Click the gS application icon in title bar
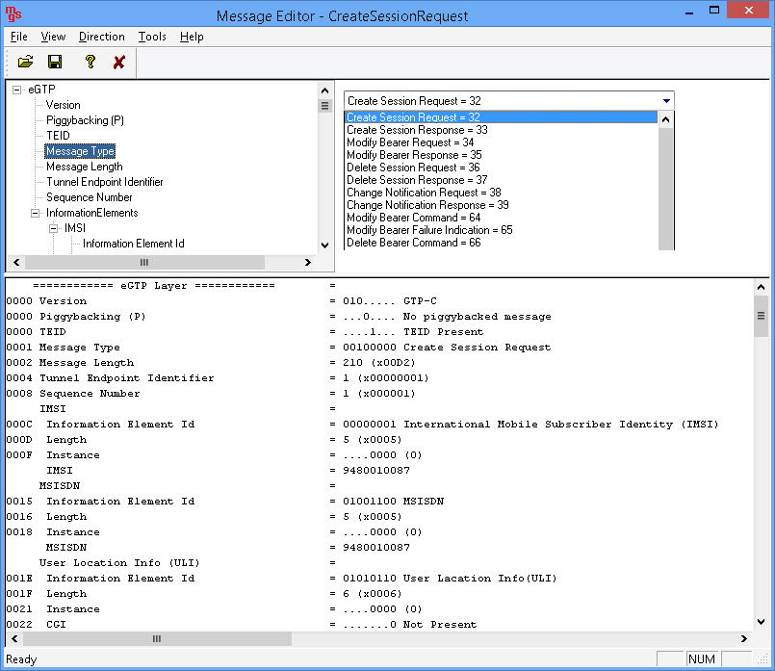 tap(13, 12)
